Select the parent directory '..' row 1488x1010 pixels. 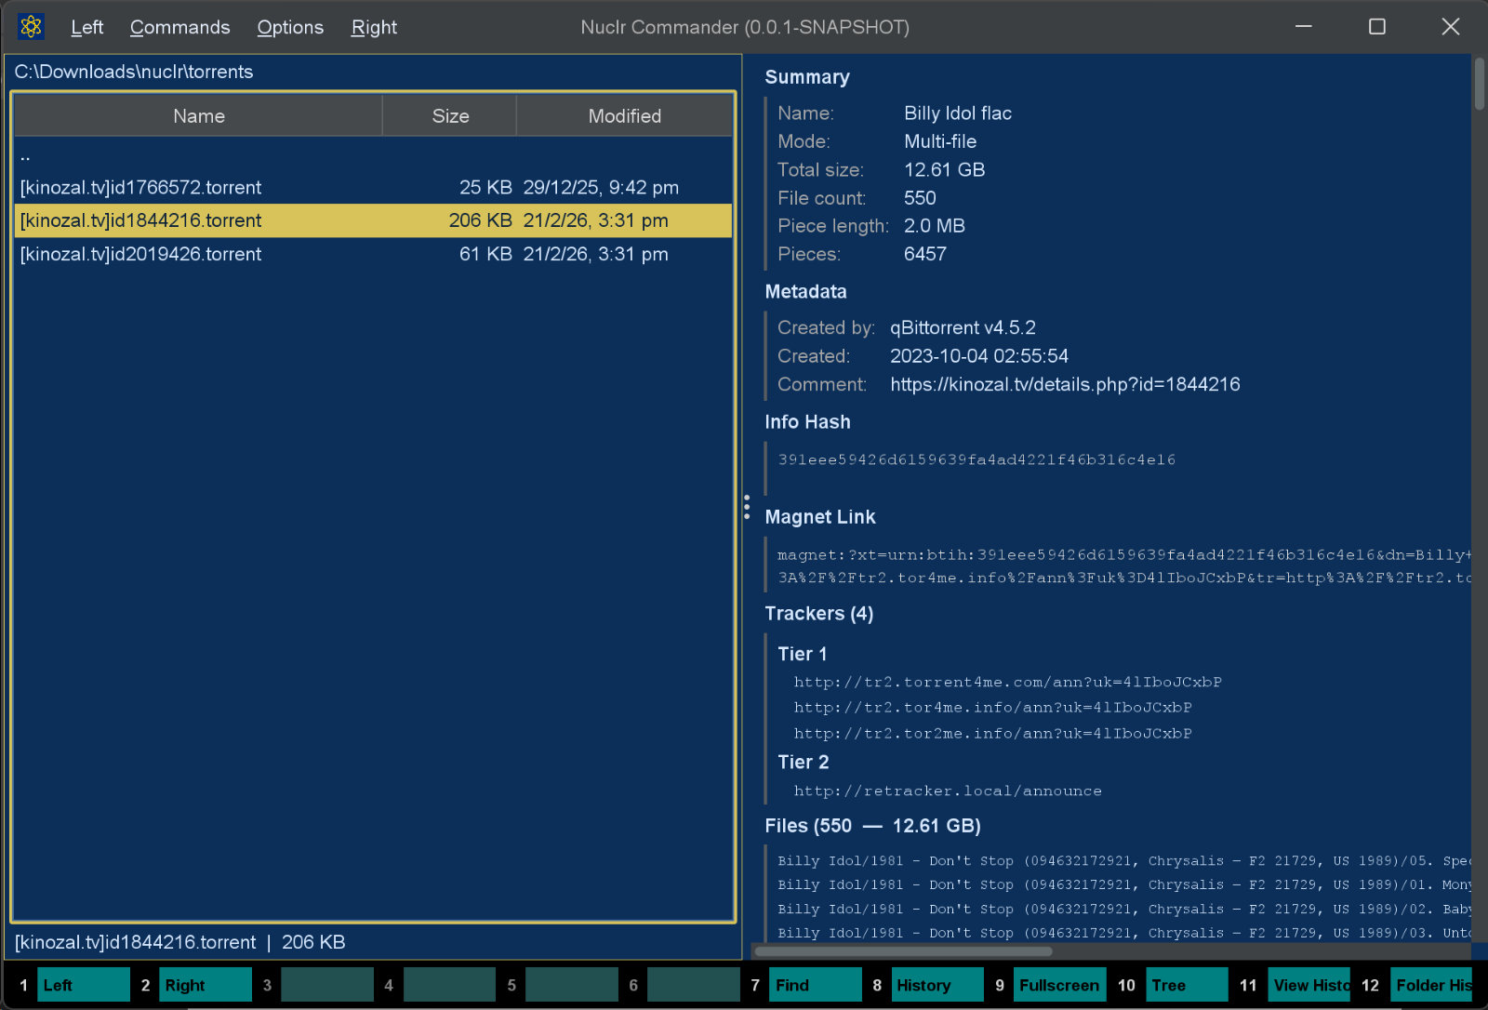coord(374,155)
